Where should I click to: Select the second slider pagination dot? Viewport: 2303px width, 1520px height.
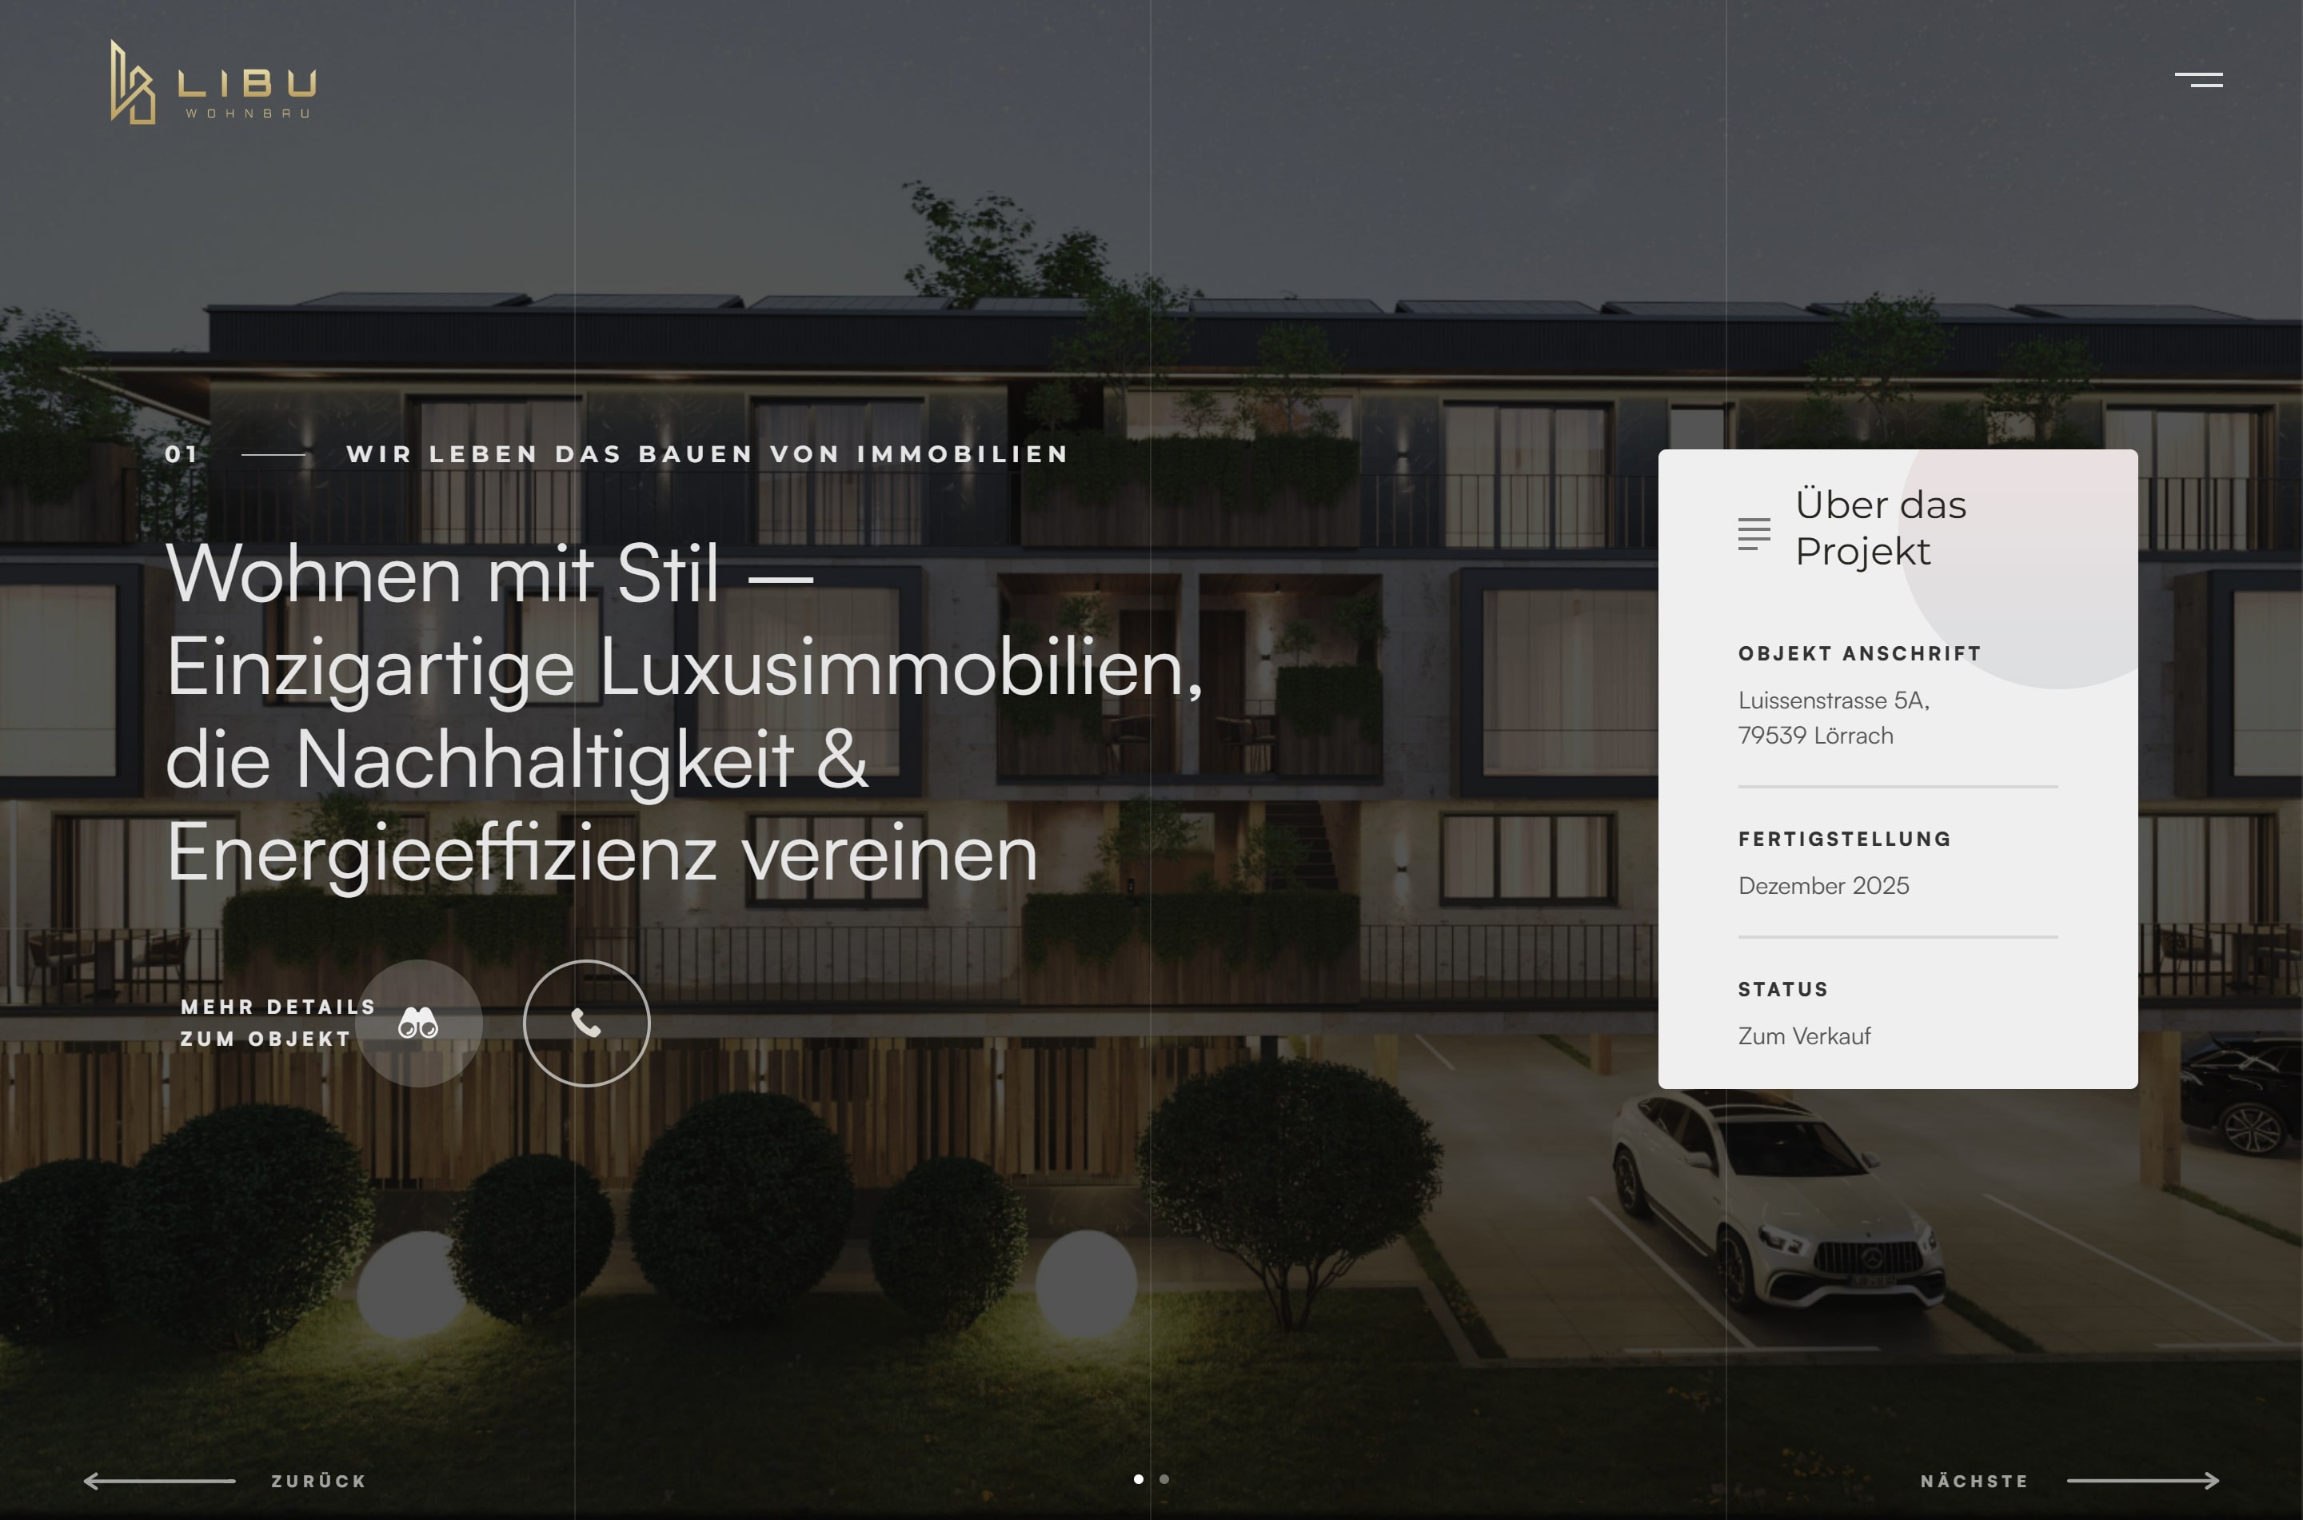click(1164, 1479)
